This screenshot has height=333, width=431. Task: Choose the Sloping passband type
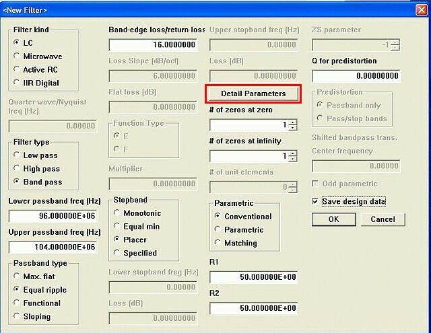[x=18, y=316]
